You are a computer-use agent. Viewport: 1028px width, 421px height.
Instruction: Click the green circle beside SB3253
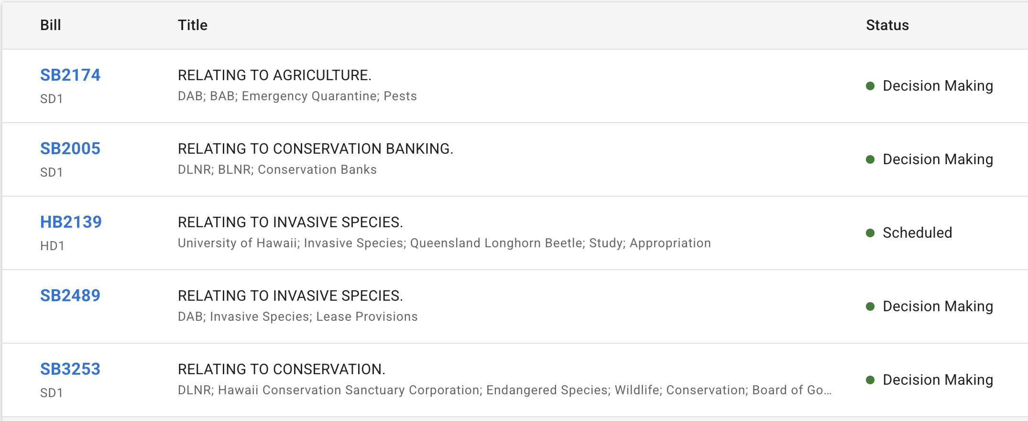pyautogui.click(x=871, y=380)
